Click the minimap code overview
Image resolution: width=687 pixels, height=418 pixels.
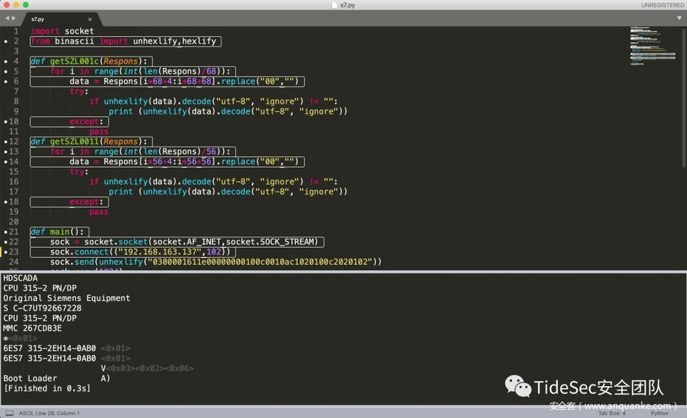coord(652,46)
